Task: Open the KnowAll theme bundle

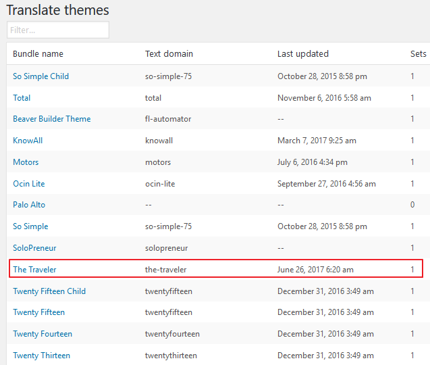Action: 28,141
